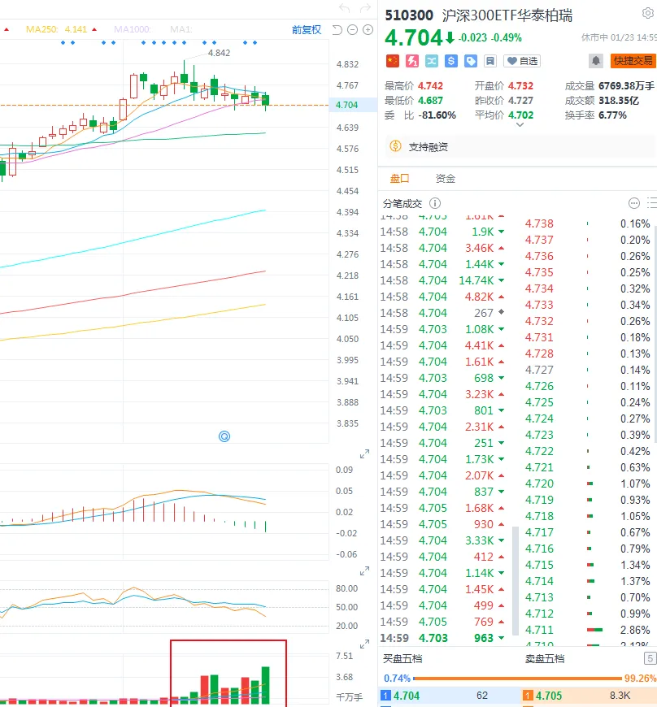Switch to the 资金 tab
The width and height of the screenshot is (657, 707).
click(x=446, y=179)
